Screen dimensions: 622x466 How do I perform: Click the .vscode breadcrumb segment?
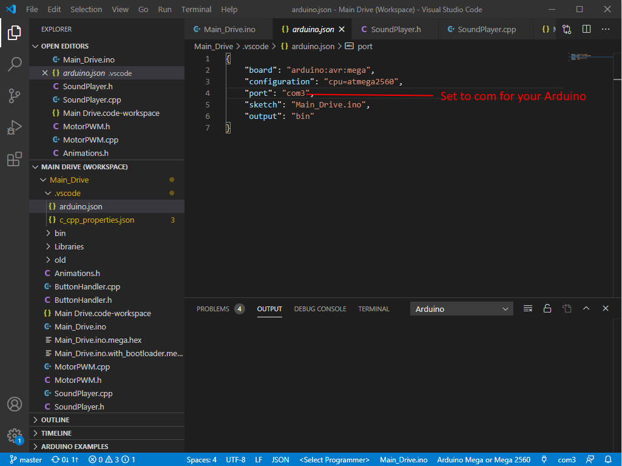pos(256,46)
